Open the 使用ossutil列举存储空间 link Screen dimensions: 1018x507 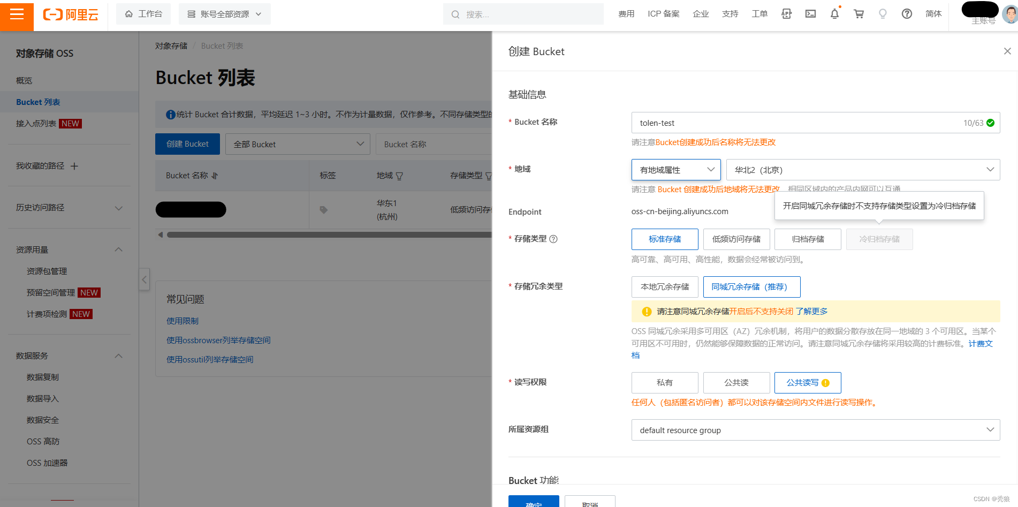[210, 360]
